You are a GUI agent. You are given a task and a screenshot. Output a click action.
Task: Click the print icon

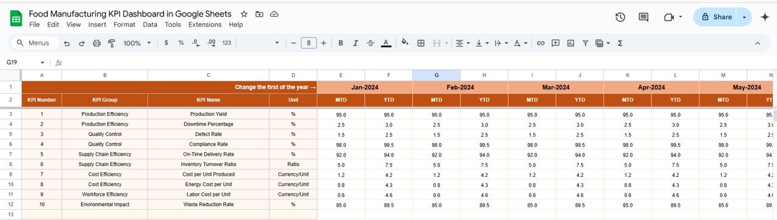[x=97, y=43]
